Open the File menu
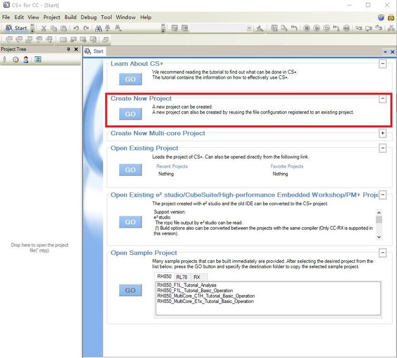 (x=6, y=17)
